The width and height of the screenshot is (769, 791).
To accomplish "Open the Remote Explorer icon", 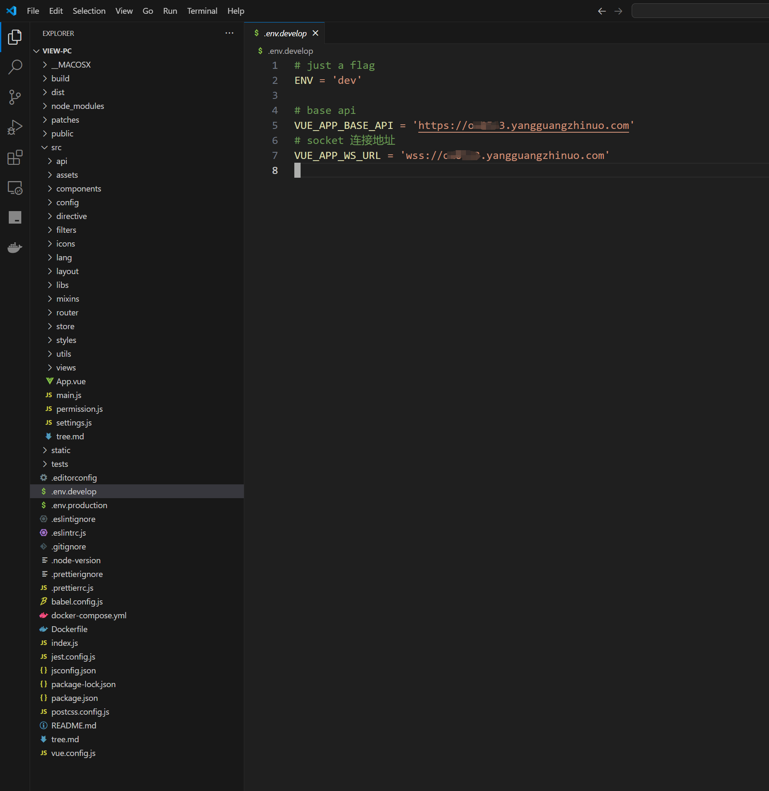I will coord(15,188).
